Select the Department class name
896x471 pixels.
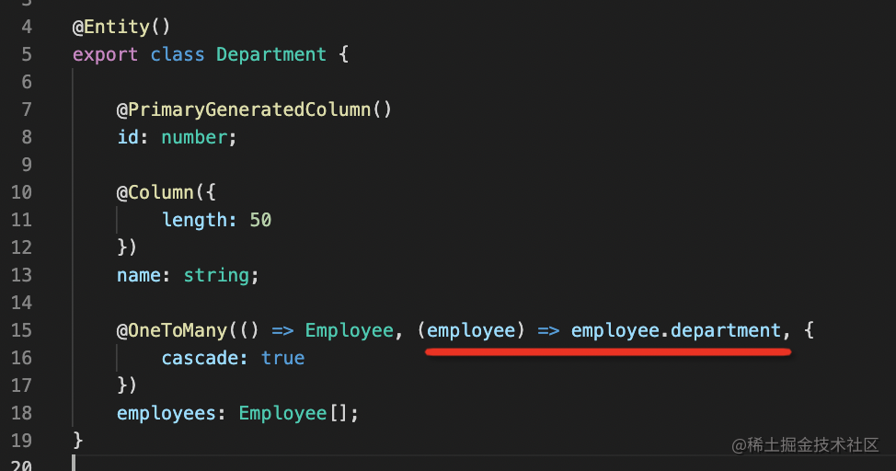(271, 54)
